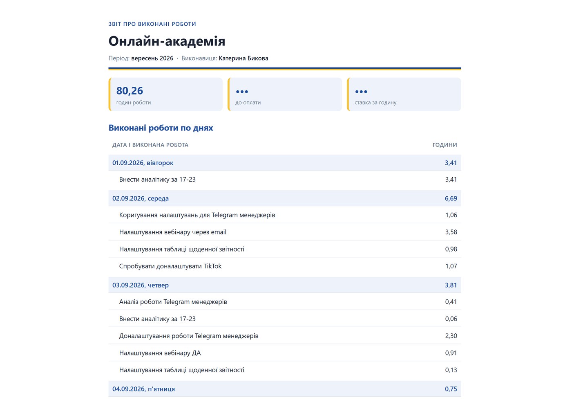The height and width of the screenshot is (409, 572).
Task: Select the 0,41 hours value
Action: click(x=451, y=302)
